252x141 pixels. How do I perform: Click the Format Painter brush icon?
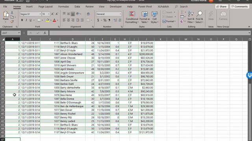pyautogui.click(x=12, y=22)
